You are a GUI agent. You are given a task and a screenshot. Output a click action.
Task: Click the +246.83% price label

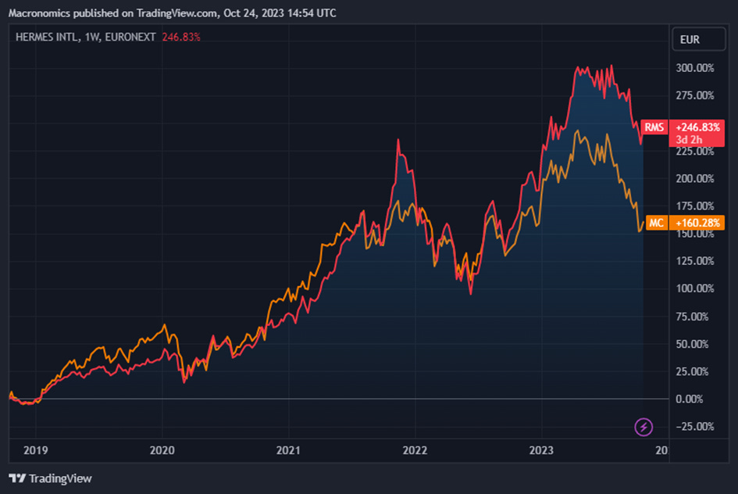[x=697, y=127]
